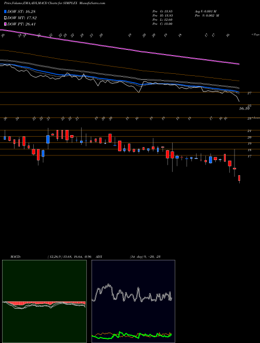This screenshot has width=260, height=343.
Task: Click the 27 axis level label
Action: (x=249, y=93)
